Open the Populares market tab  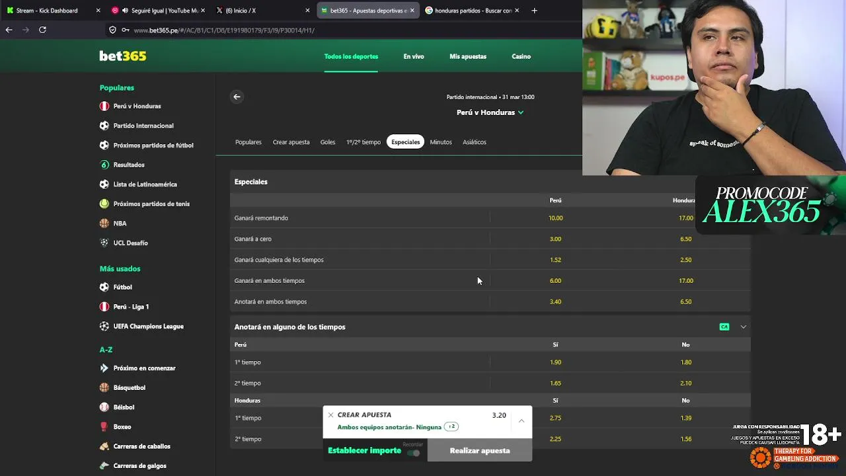(x=249, y=142)
